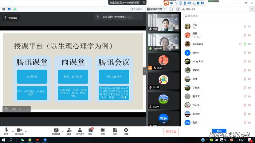Start recording with the 录制 icon
The image size is (255, 143).
[103, 130]
